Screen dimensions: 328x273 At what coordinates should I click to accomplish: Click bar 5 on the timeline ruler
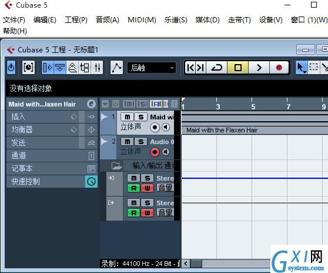253,106
